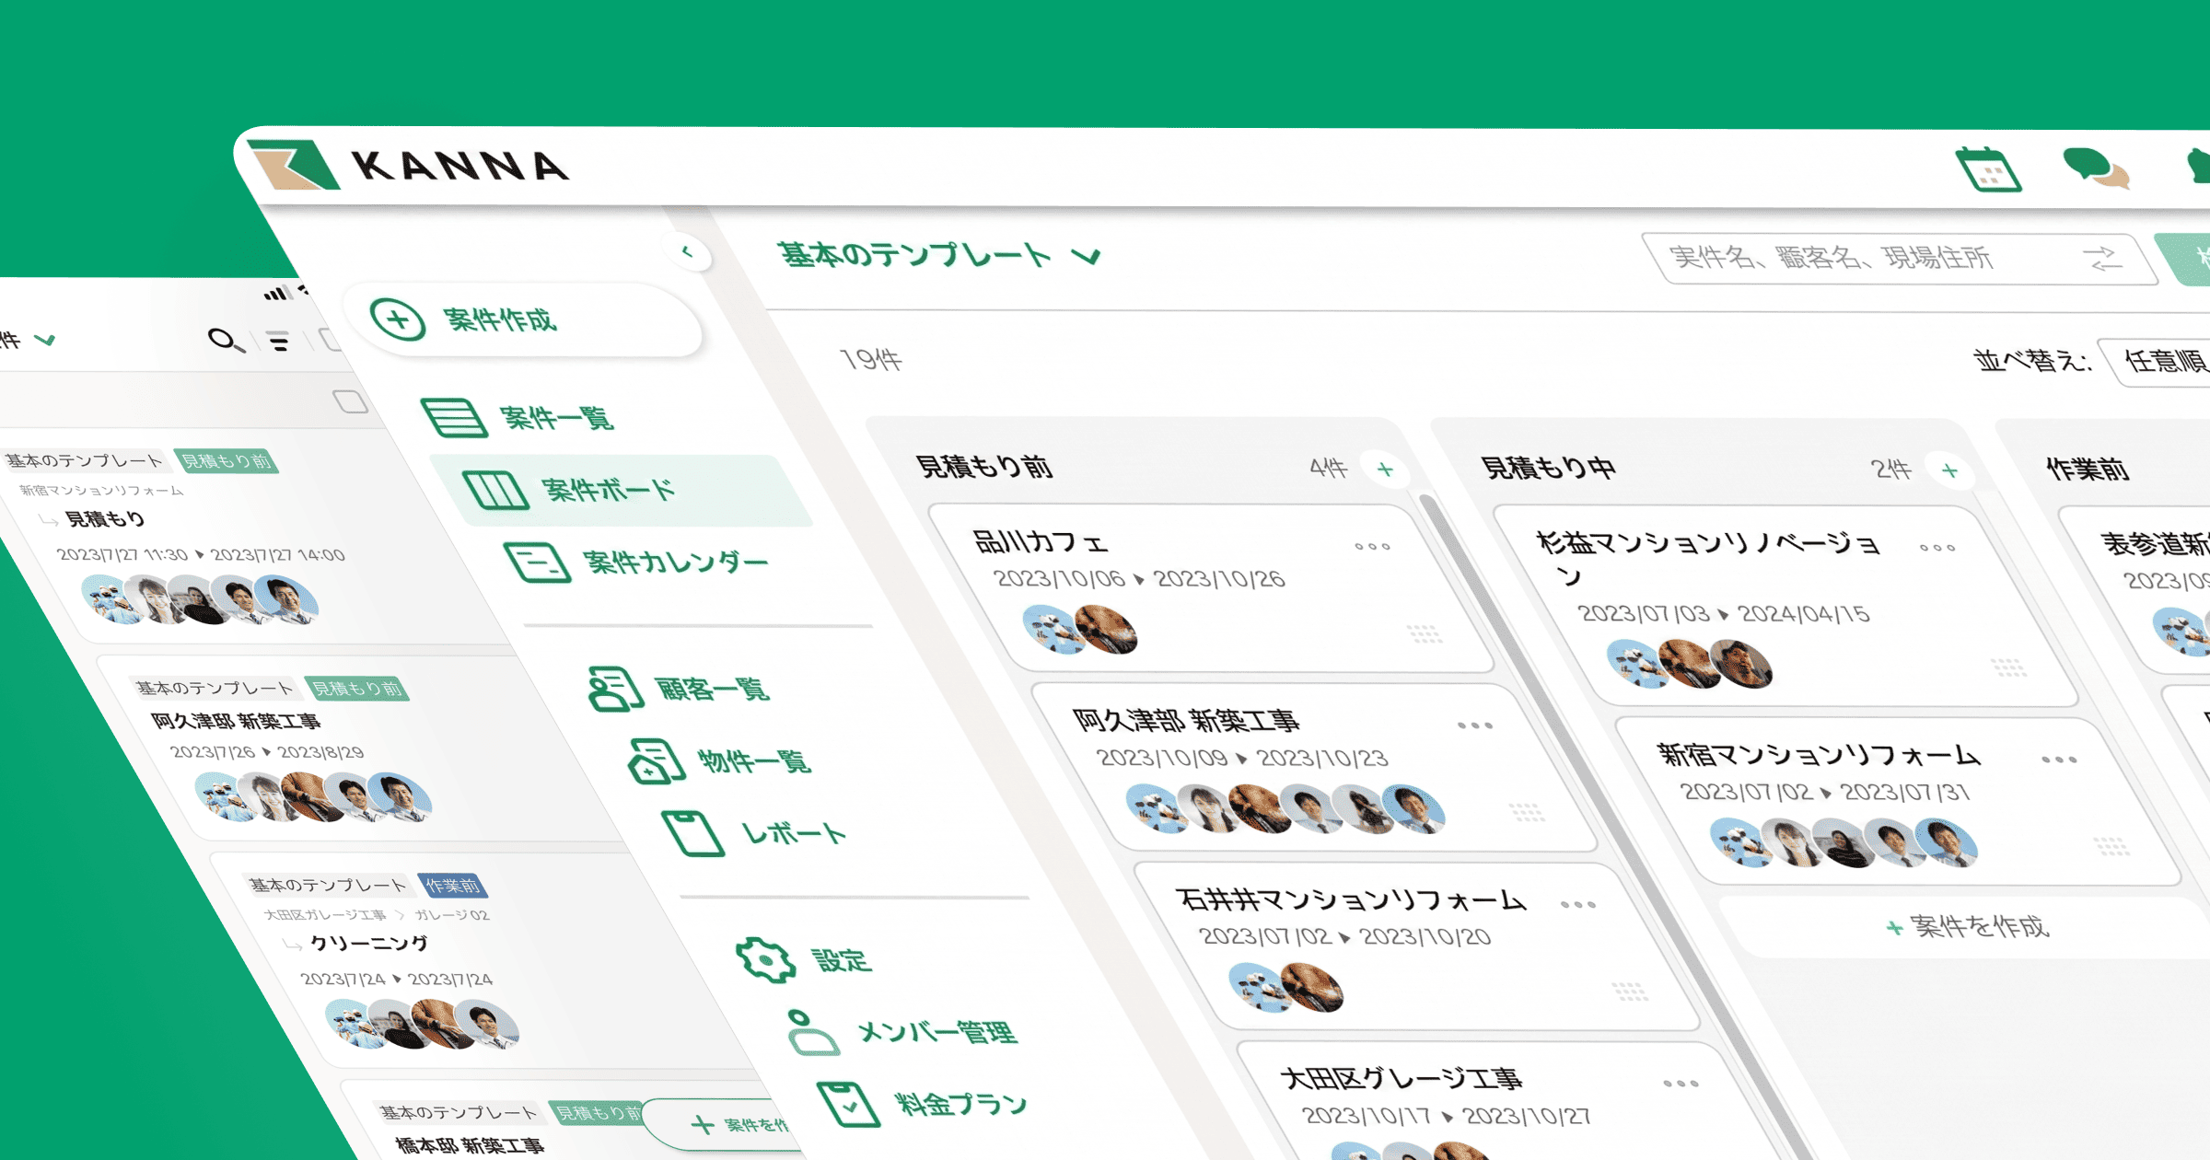2210x1160 pixels.
Task: Click the swap arrows icon in search field
Action: [2103, 259]
